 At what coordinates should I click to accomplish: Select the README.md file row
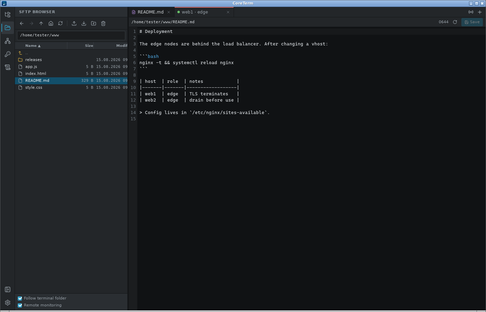click(x=71, y=80)
